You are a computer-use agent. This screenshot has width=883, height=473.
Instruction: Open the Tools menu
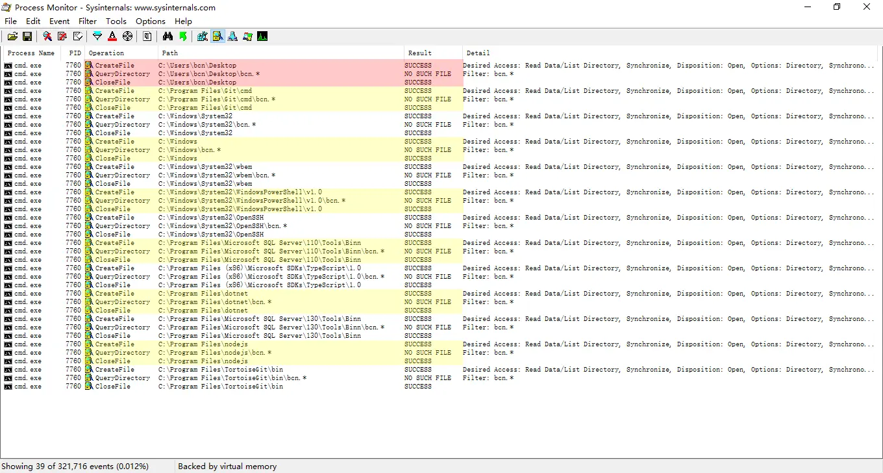click(116, 21)
